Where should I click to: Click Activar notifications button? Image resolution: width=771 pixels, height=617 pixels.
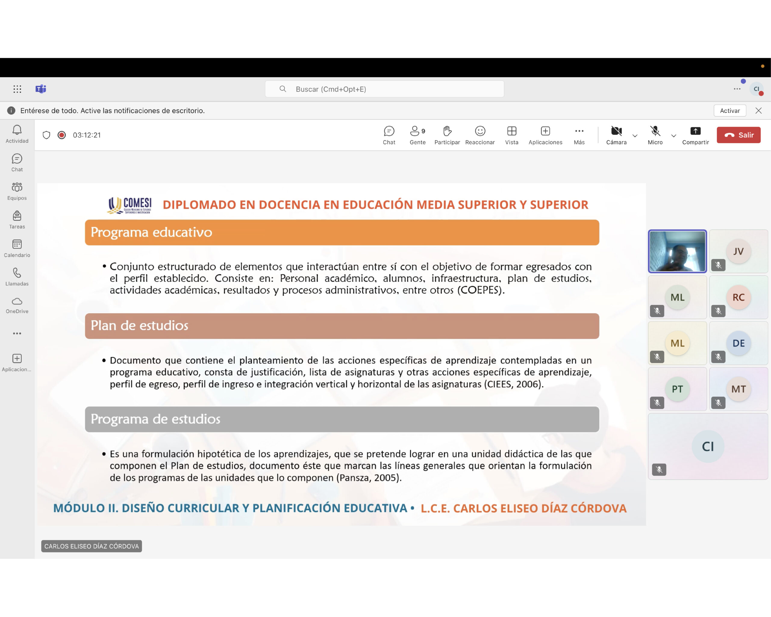[729, 111]
